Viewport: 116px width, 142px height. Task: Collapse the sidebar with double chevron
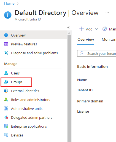tap(68, 27)
